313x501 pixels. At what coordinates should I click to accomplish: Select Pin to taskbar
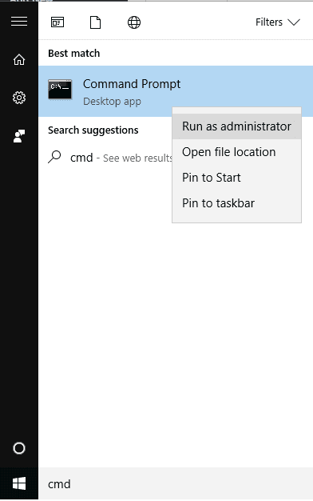coord(236,203)
